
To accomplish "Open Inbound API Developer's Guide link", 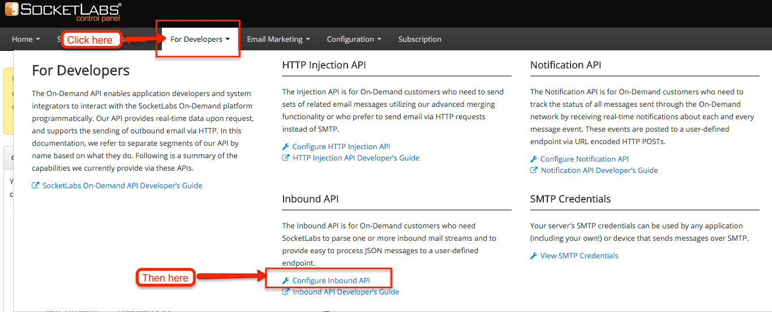I will (x=346, y=292).
